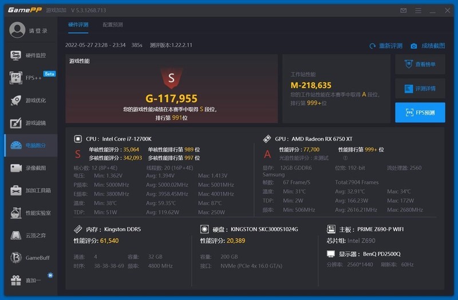The height and width of the screenshot is (300, 458).
Task: Click the memory 内存 stick icon
Action: click(x=78, y=229)
